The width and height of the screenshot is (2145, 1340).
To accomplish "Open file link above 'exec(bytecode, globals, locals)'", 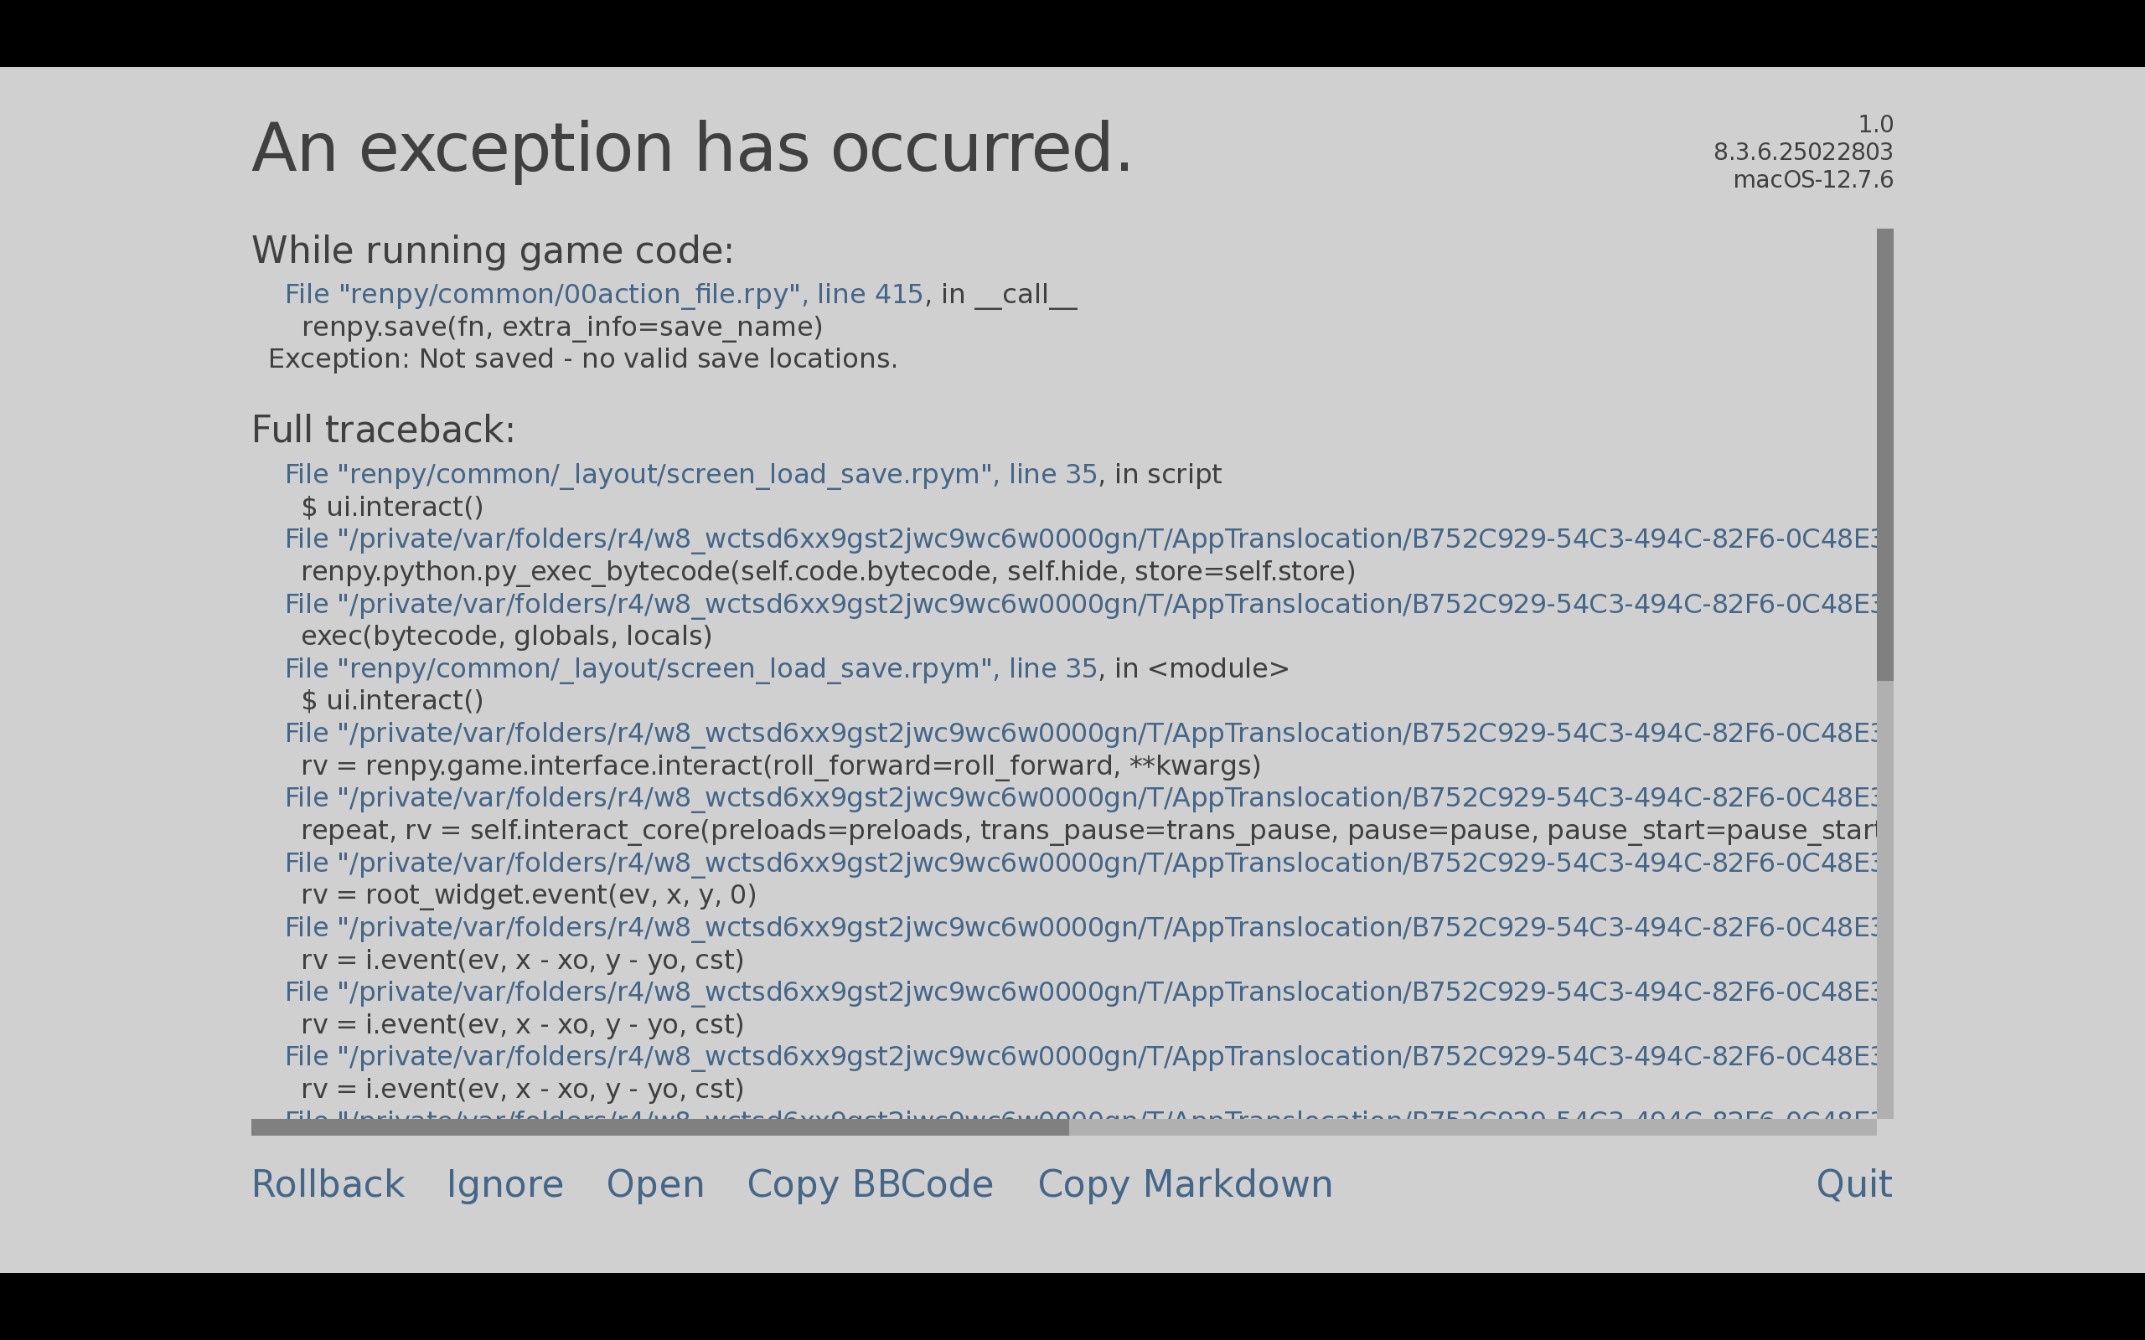I will click(1063, 604).
